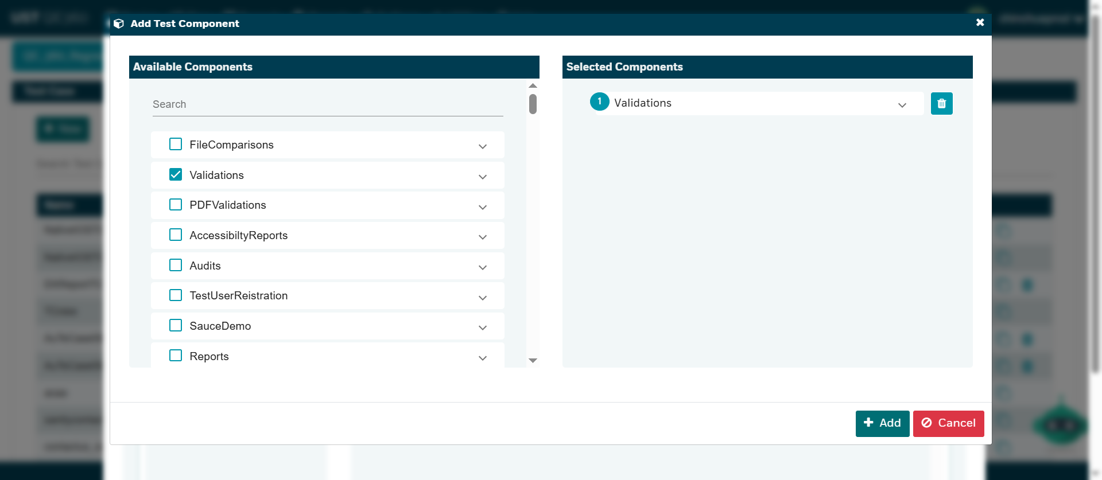Screen dimensions: 1102x480
Task: Close the Add Test Component dialog
Action: (980, 22)
